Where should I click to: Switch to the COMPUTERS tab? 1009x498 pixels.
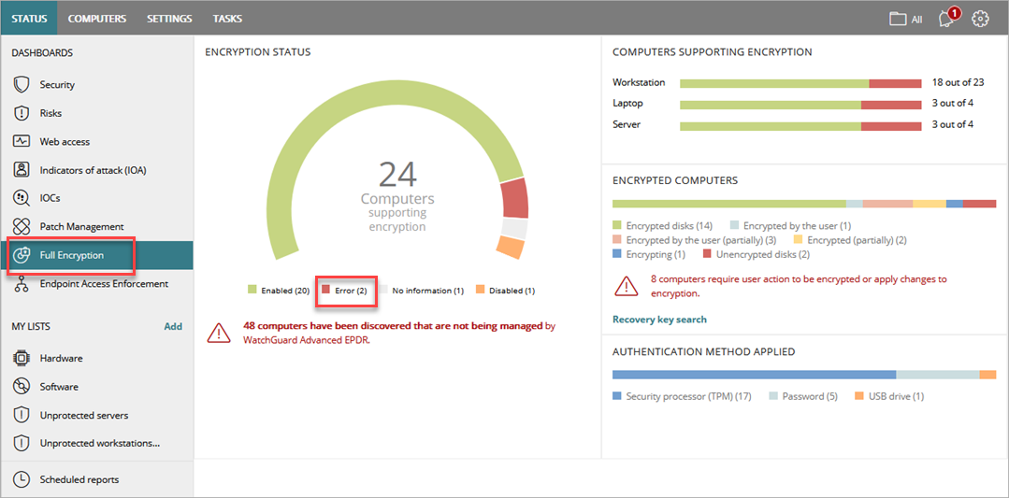(x=97, y=19)
